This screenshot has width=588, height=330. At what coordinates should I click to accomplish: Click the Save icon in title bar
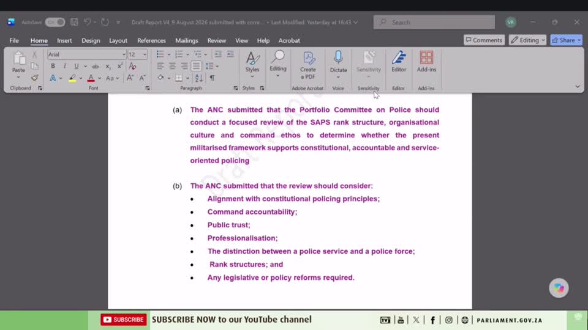click(x=74, y=22)
